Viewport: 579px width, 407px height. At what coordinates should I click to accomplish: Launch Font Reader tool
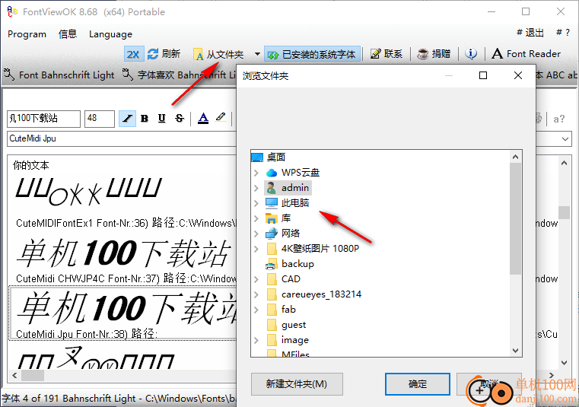527,54
